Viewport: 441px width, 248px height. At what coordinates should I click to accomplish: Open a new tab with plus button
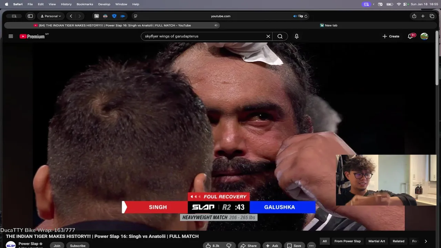click(x=423, y=16)
